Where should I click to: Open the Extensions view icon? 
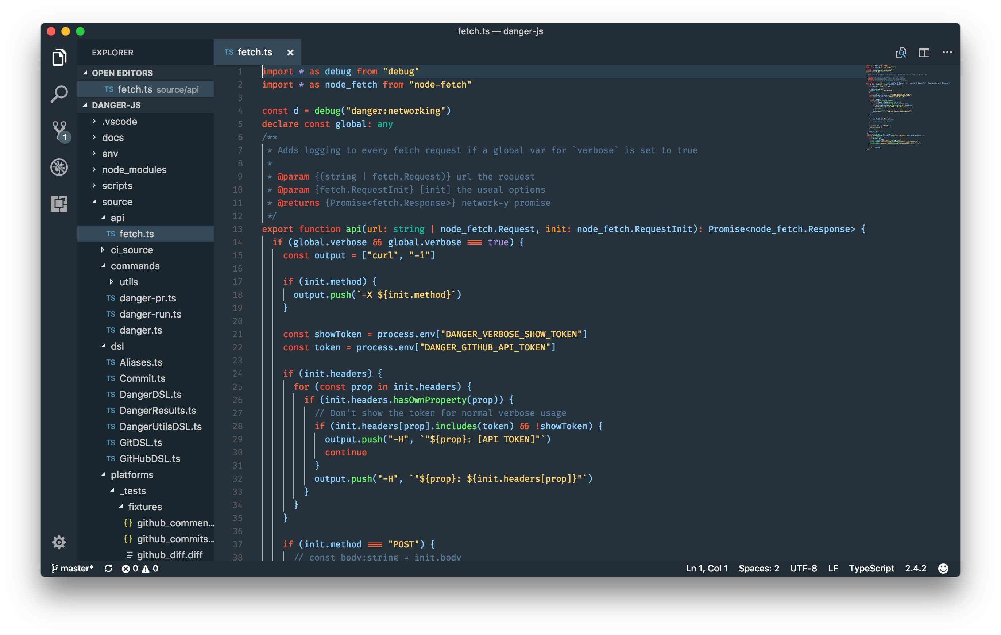[x=59, y=203]
